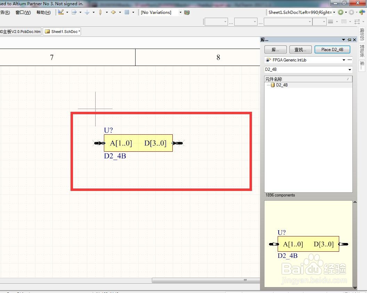Switch to the Sheet1.SchDoc tab

(62, 32)
